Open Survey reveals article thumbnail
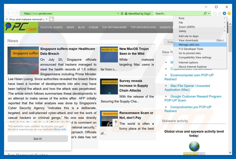The height and width of the screenshot is (159, 236). point(109,86)
